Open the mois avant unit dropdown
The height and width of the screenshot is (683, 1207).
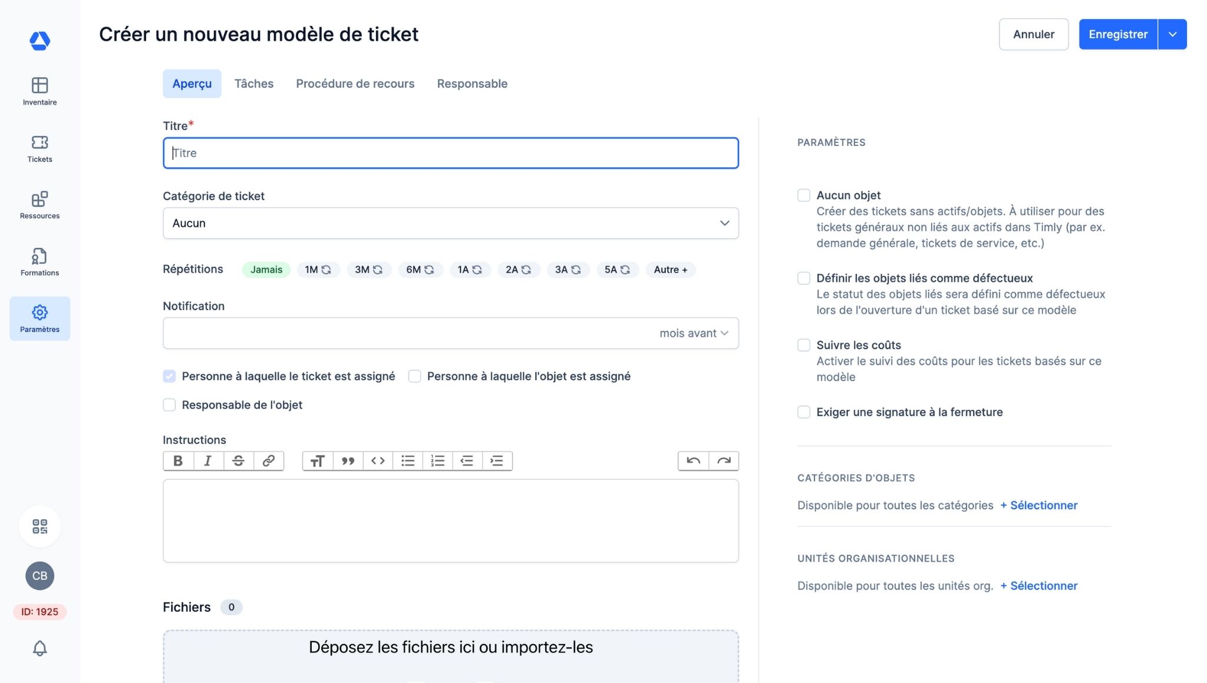(694, 333)
